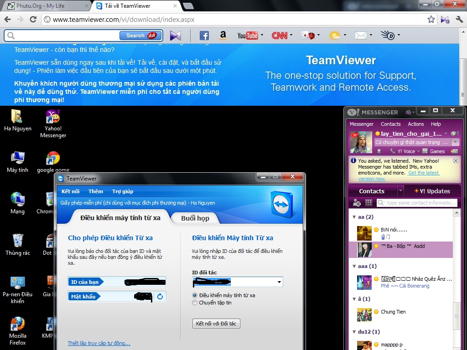Open the YouTube dropdown arrow on the toolbar

[262, 35]
